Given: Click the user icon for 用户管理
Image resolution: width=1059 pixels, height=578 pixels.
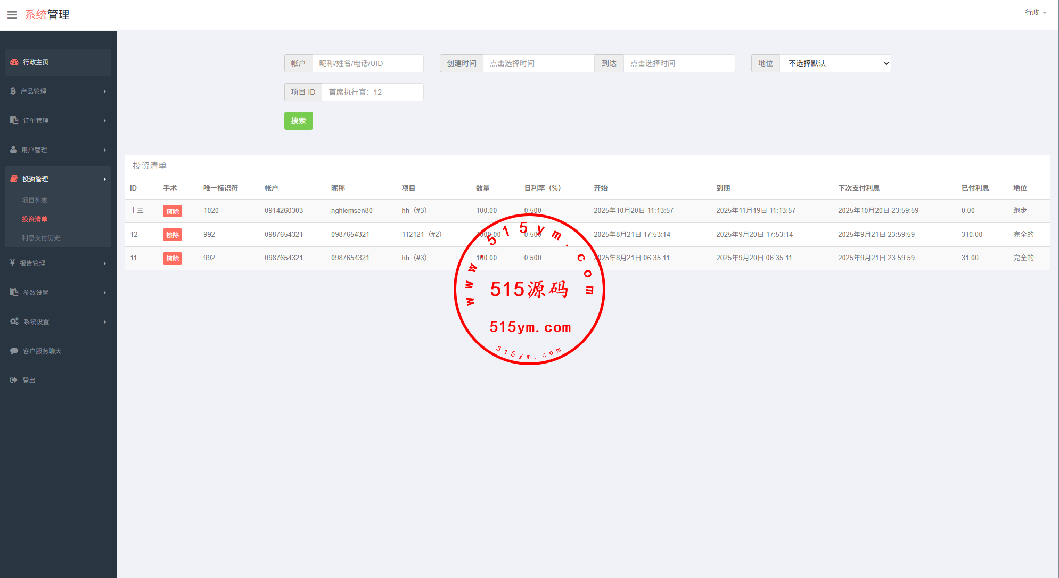Looking at the screenshot, I should (13, 150).
